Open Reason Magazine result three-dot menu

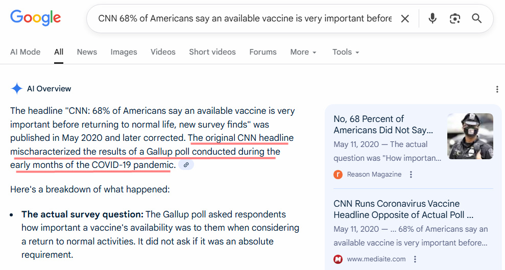[x=411, y=175]
